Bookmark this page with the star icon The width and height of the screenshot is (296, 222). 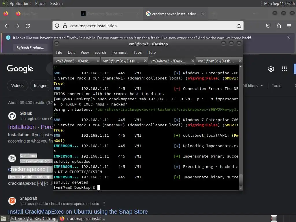coord(239,26)
